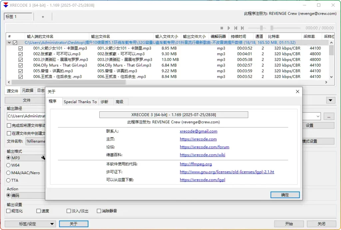
Task: Select 编码 action radio
Action: tap(8, 195)
